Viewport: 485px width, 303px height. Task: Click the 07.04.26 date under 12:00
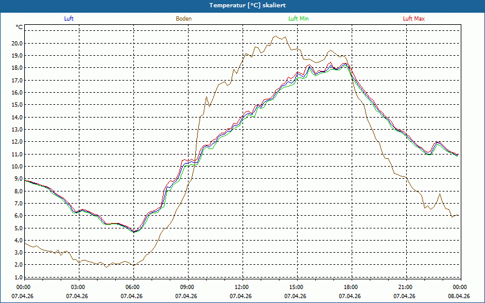pyautogui.click(x=241, y=296)
